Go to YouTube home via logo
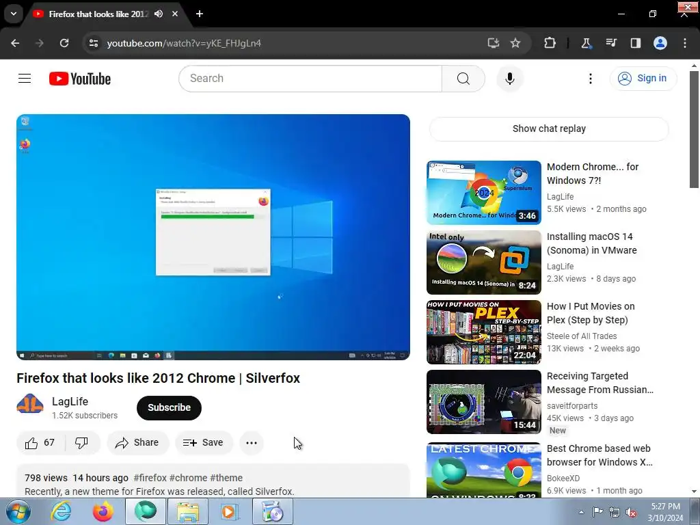This screenshot has height=525, width=700. tap(80, 79)
